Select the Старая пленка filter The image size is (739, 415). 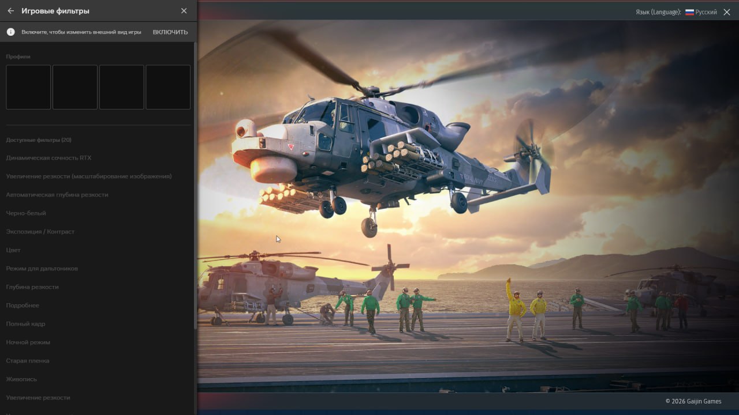pyautogui.click(x=28, y=361)
